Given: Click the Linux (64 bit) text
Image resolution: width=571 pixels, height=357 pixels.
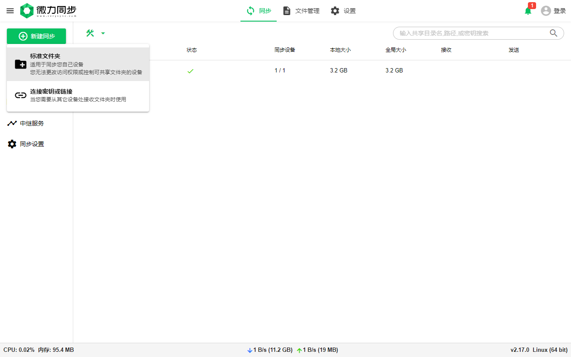Looking at the screenshot, I should point(550,350).
